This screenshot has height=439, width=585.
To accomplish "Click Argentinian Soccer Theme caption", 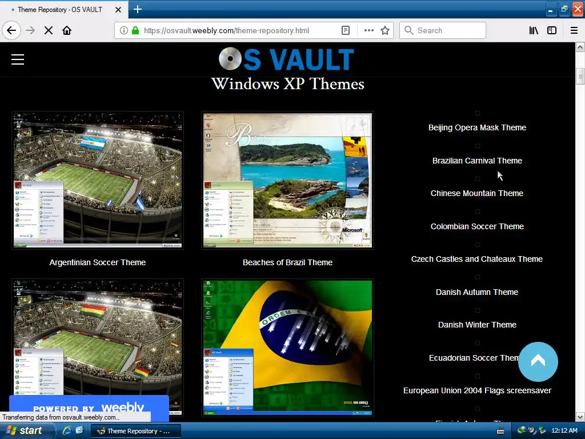I will coord(97,262).
